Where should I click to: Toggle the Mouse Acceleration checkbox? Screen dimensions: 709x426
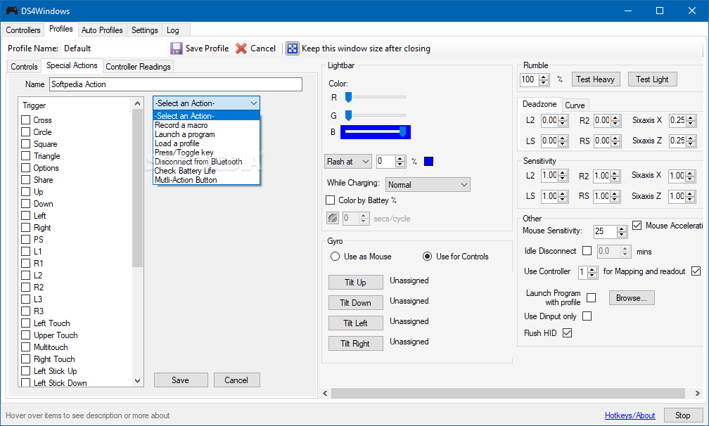(637, 225)
